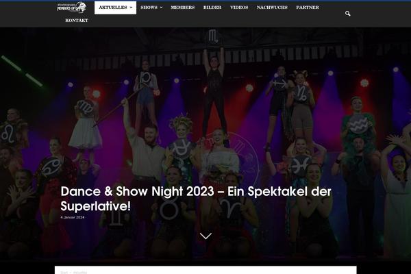411x274 pixels.
Task: Open the Videos page
Action: pyautogui.click(x=239, y=8)
